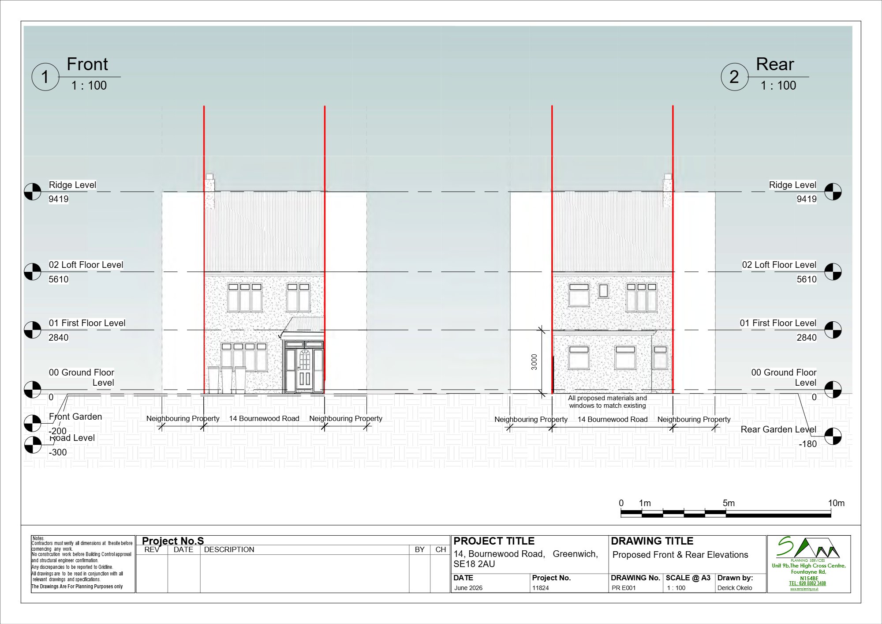
Task: Click the '3000' vertical dimension value
Action: [x=534, y=362]
